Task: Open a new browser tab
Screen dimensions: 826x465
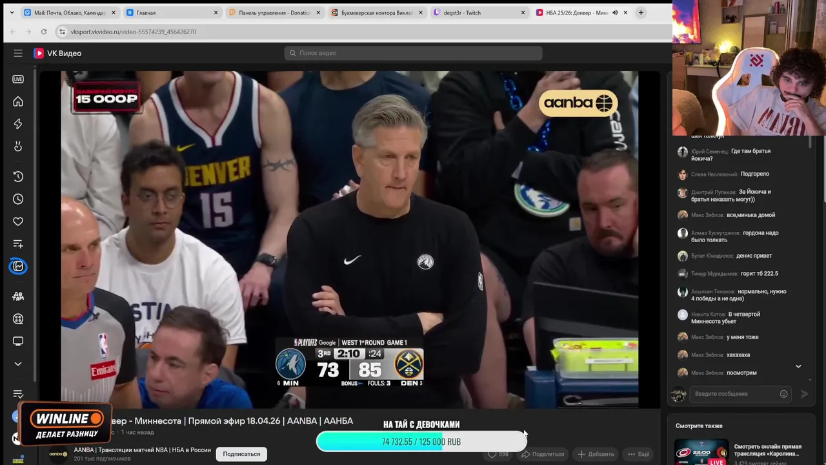Action: (x=640, y=12)
